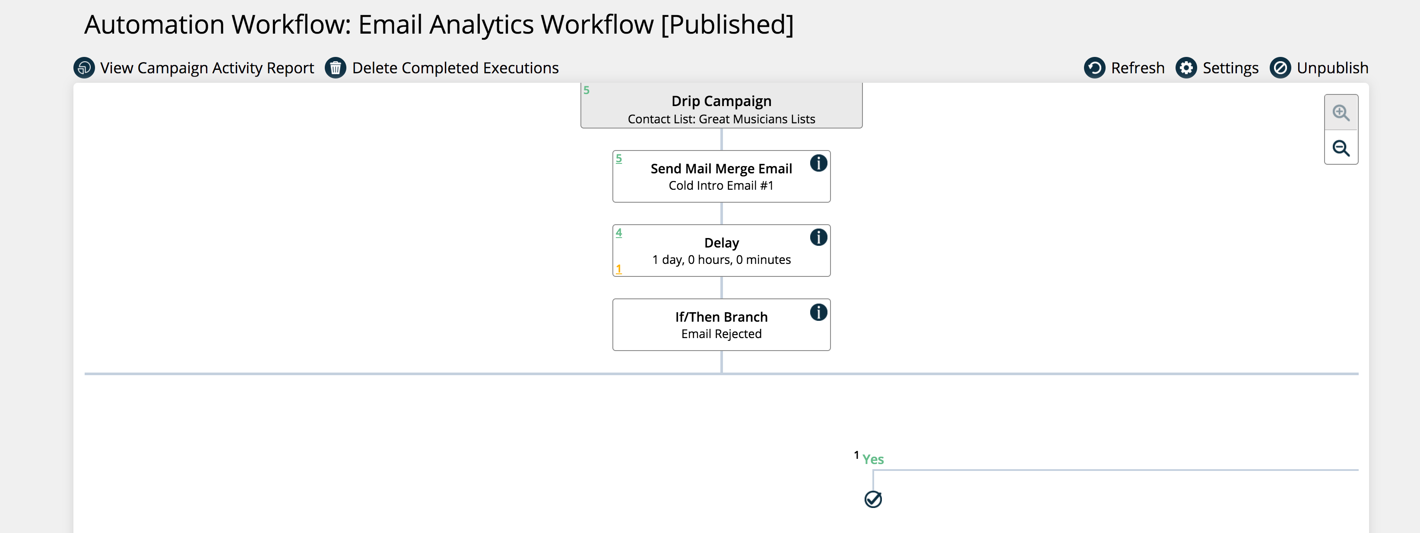Select the If/Then Branch Email Rejected box

coord(721,325)
